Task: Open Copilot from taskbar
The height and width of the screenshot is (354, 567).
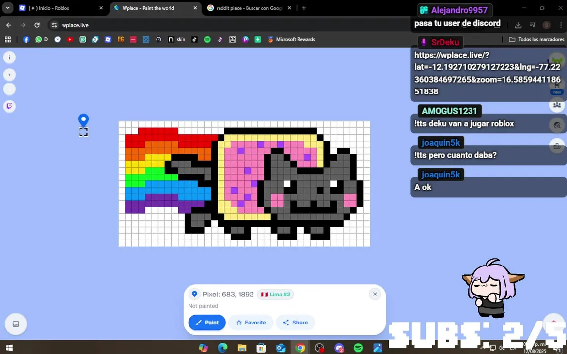Action: click(203, 348)
